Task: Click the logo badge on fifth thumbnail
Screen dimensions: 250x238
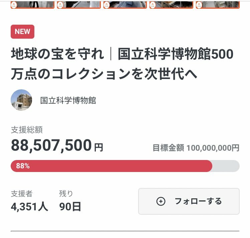Action: pyautogui.click(x=199, y=5)
